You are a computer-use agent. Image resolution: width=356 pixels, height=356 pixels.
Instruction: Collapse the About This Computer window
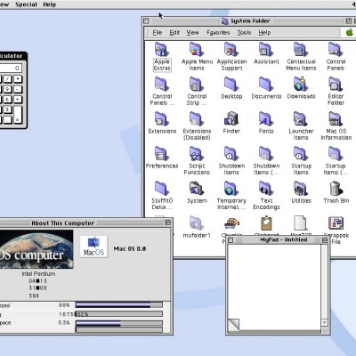click(x=168, y=222)
